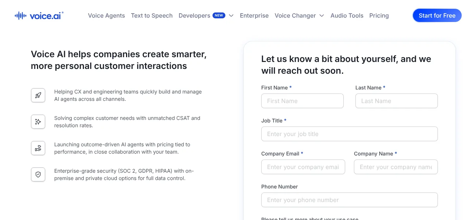The width and height of the screenshot is (469, 220).
Task: Go to Text to Speech page
Action: coord(152,15)
